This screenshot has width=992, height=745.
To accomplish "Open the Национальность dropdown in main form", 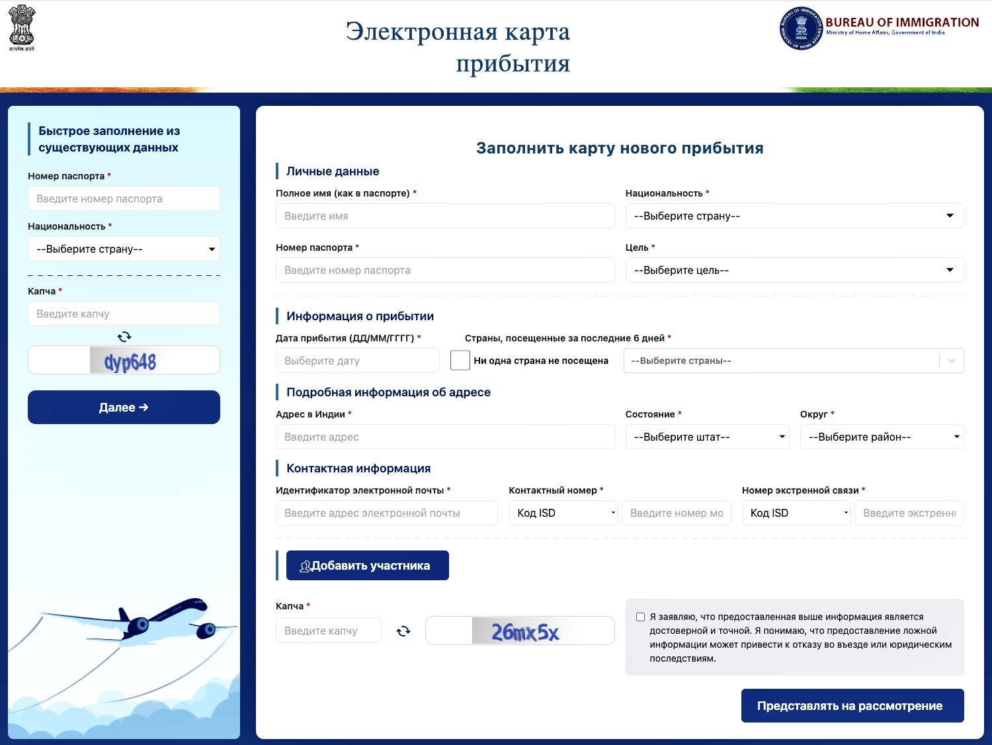I will [794, 216].
